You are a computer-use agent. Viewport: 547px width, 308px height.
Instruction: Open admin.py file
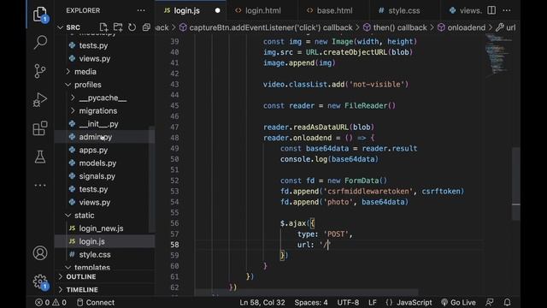point(95,137)
